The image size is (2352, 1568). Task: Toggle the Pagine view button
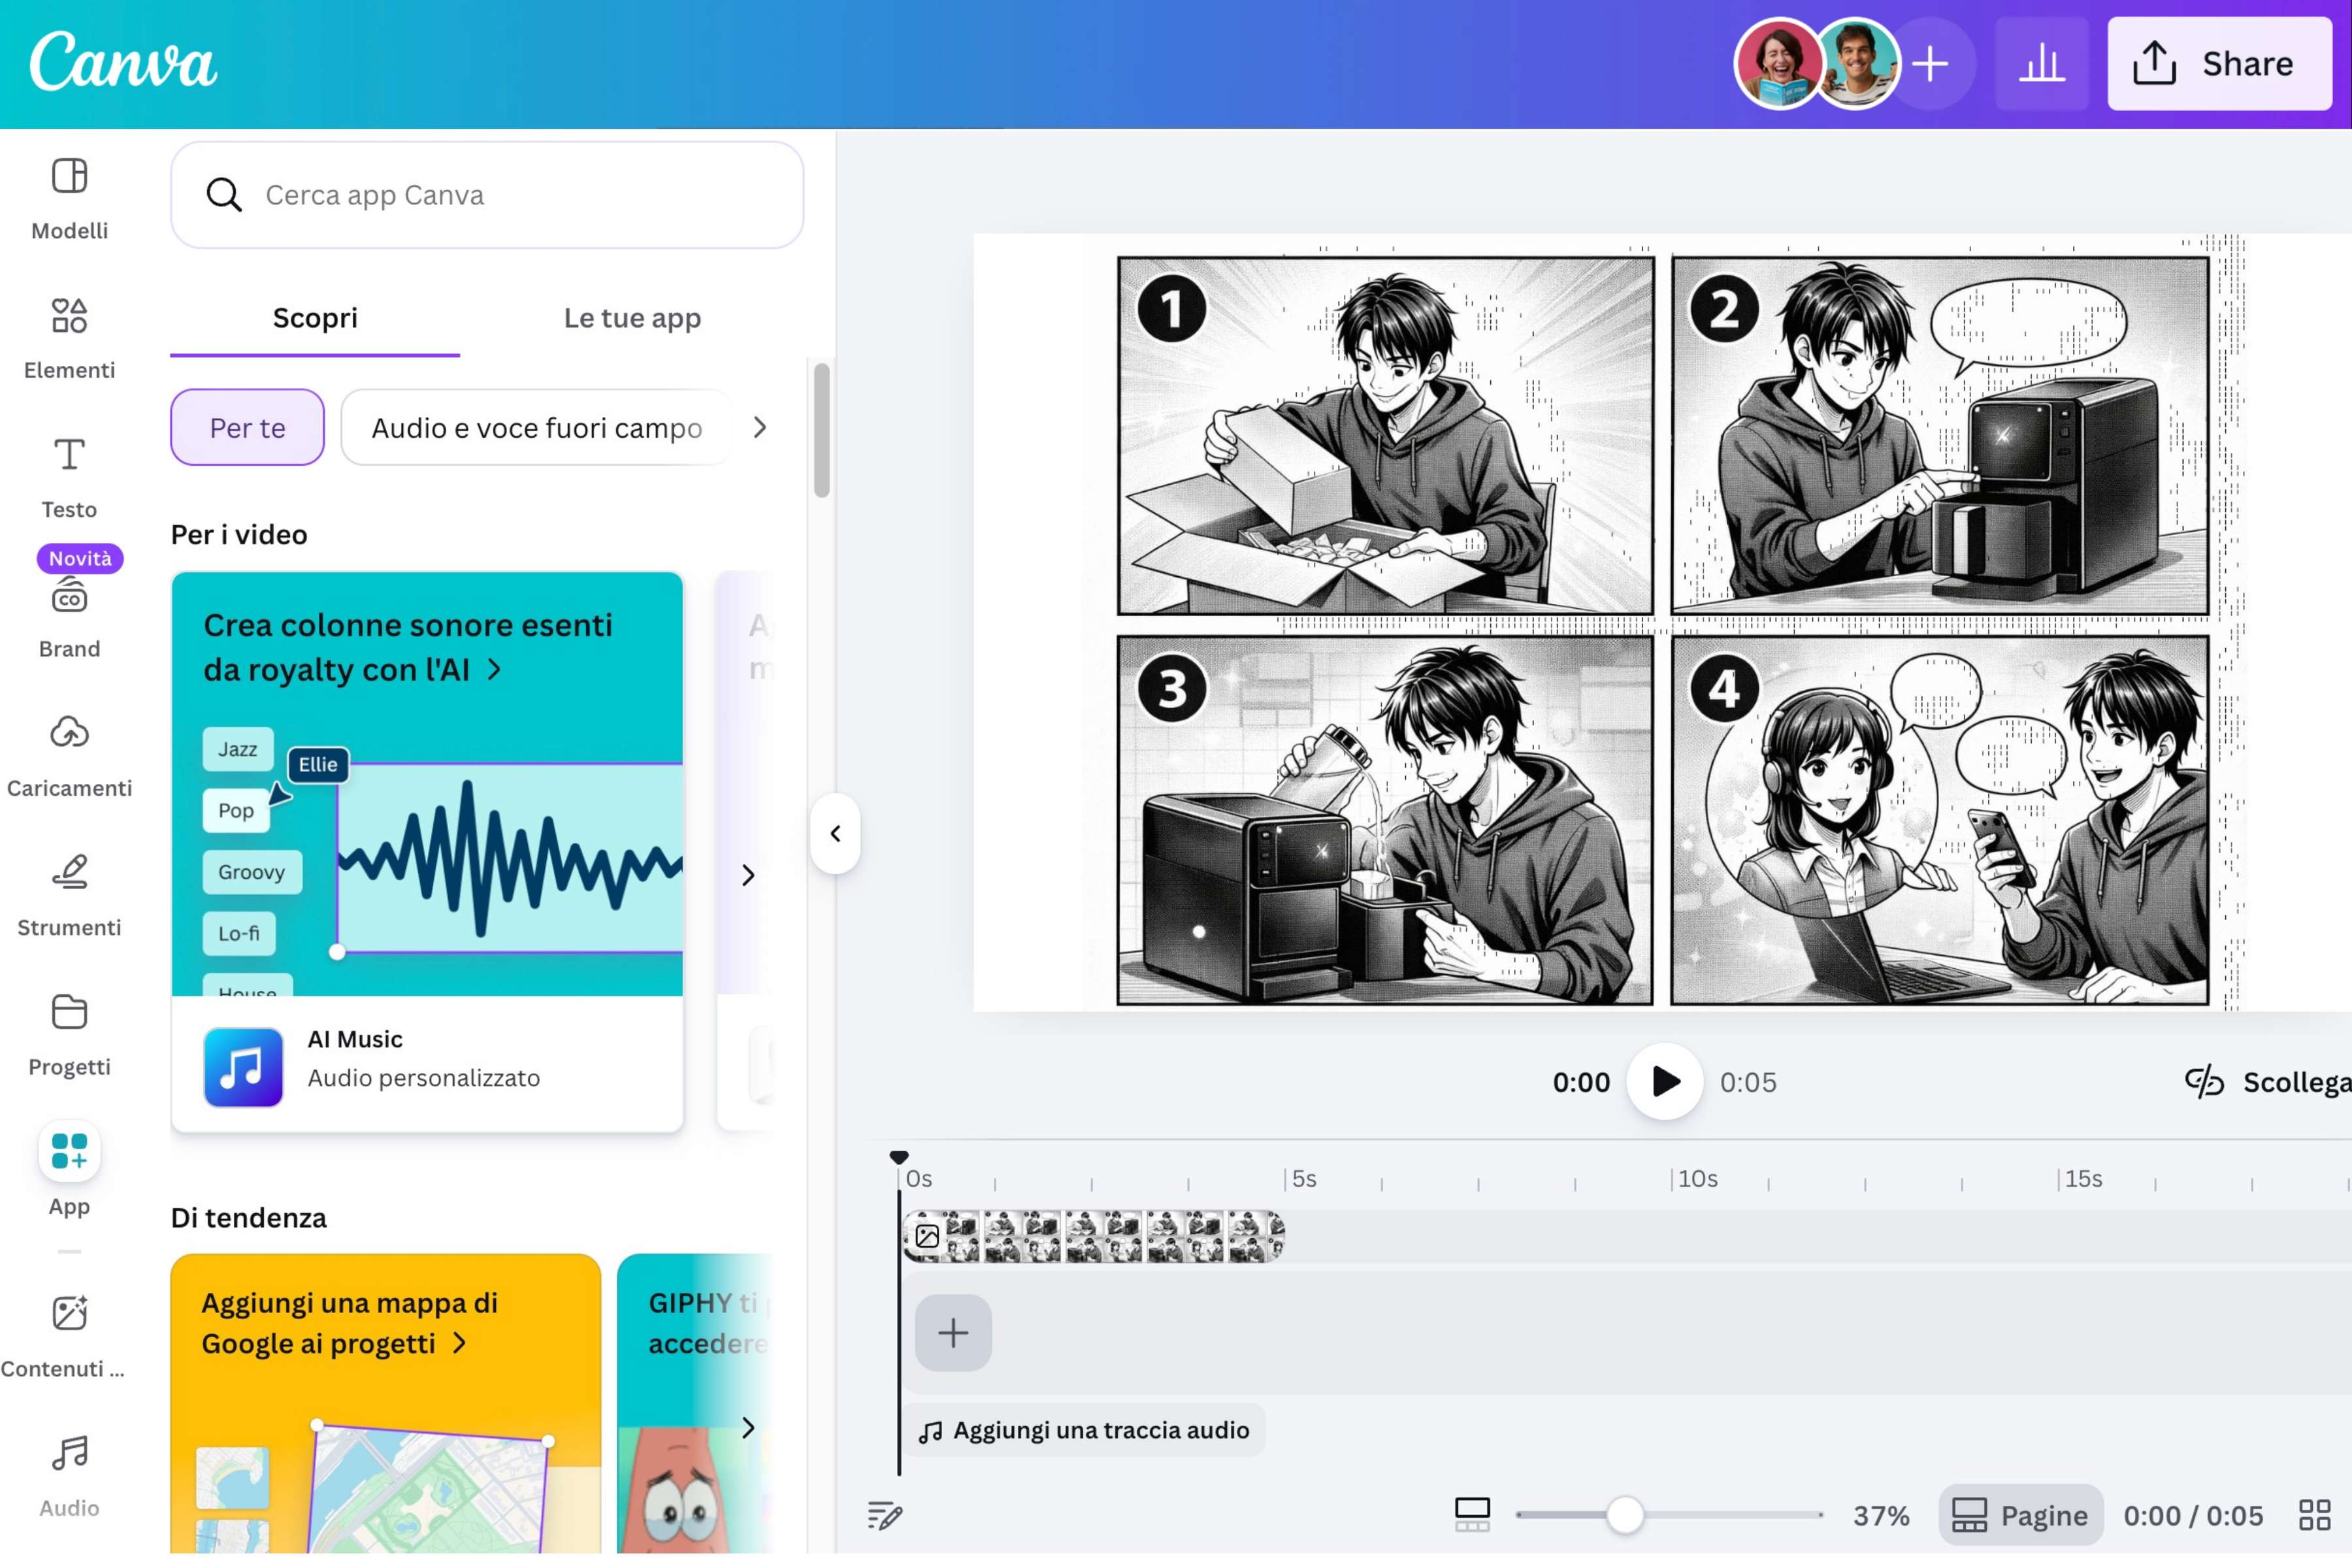[x=2020, y=1515]
